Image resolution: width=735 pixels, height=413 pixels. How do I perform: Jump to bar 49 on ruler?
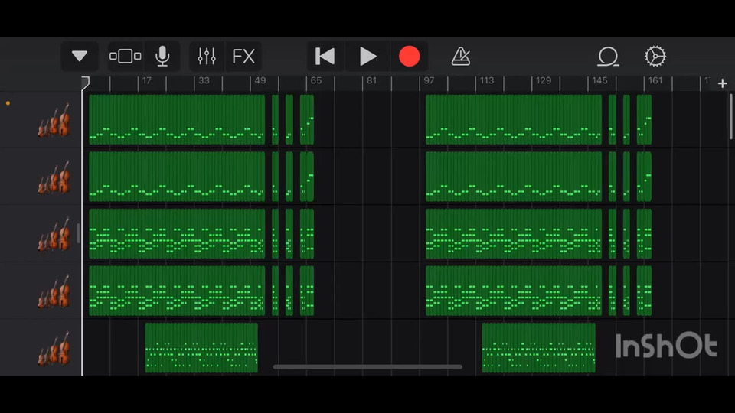click(x=260, y=80)
